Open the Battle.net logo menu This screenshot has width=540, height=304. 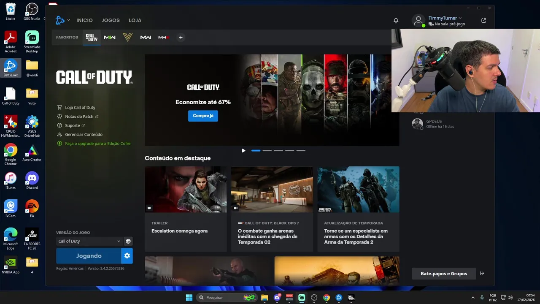[x=62, y=20]
